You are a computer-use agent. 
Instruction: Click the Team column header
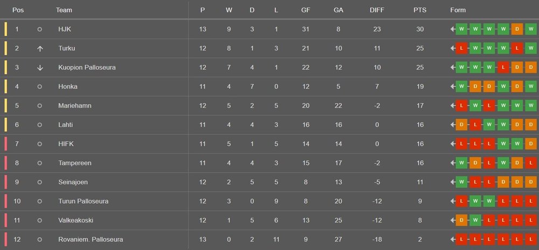pos(64,10)
